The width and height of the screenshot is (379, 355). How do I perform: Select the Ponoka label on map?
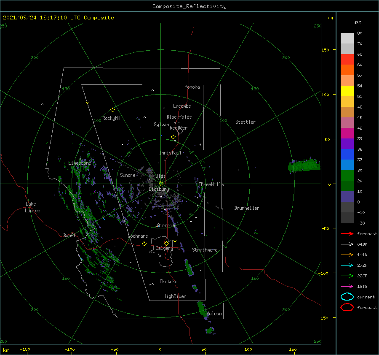[x=192, y=87]
